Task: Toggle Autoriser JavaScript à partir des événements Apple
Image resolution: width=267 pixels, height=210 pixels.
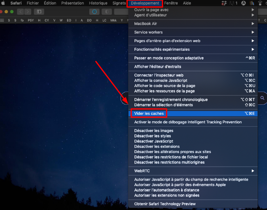Action: 193,185
